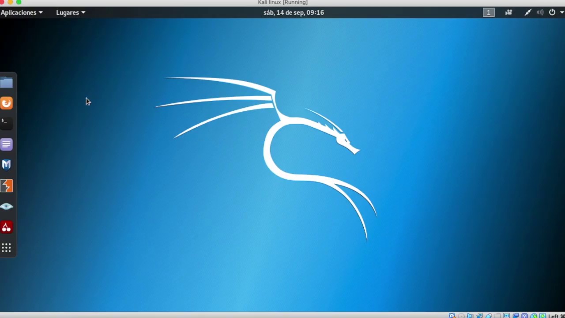The image size is (565, 318).
Task: Start Burp Suite from the dock
Action: click(7, 186)
